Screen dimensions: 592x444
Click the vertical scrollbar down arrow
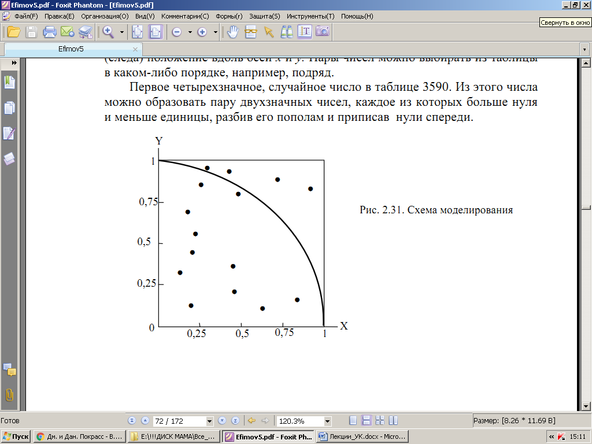[x=586, y=406]
